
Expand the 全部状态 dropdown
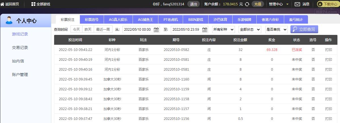click(250, 30)
